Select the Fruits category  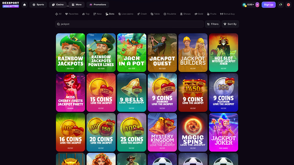point(211,14)
